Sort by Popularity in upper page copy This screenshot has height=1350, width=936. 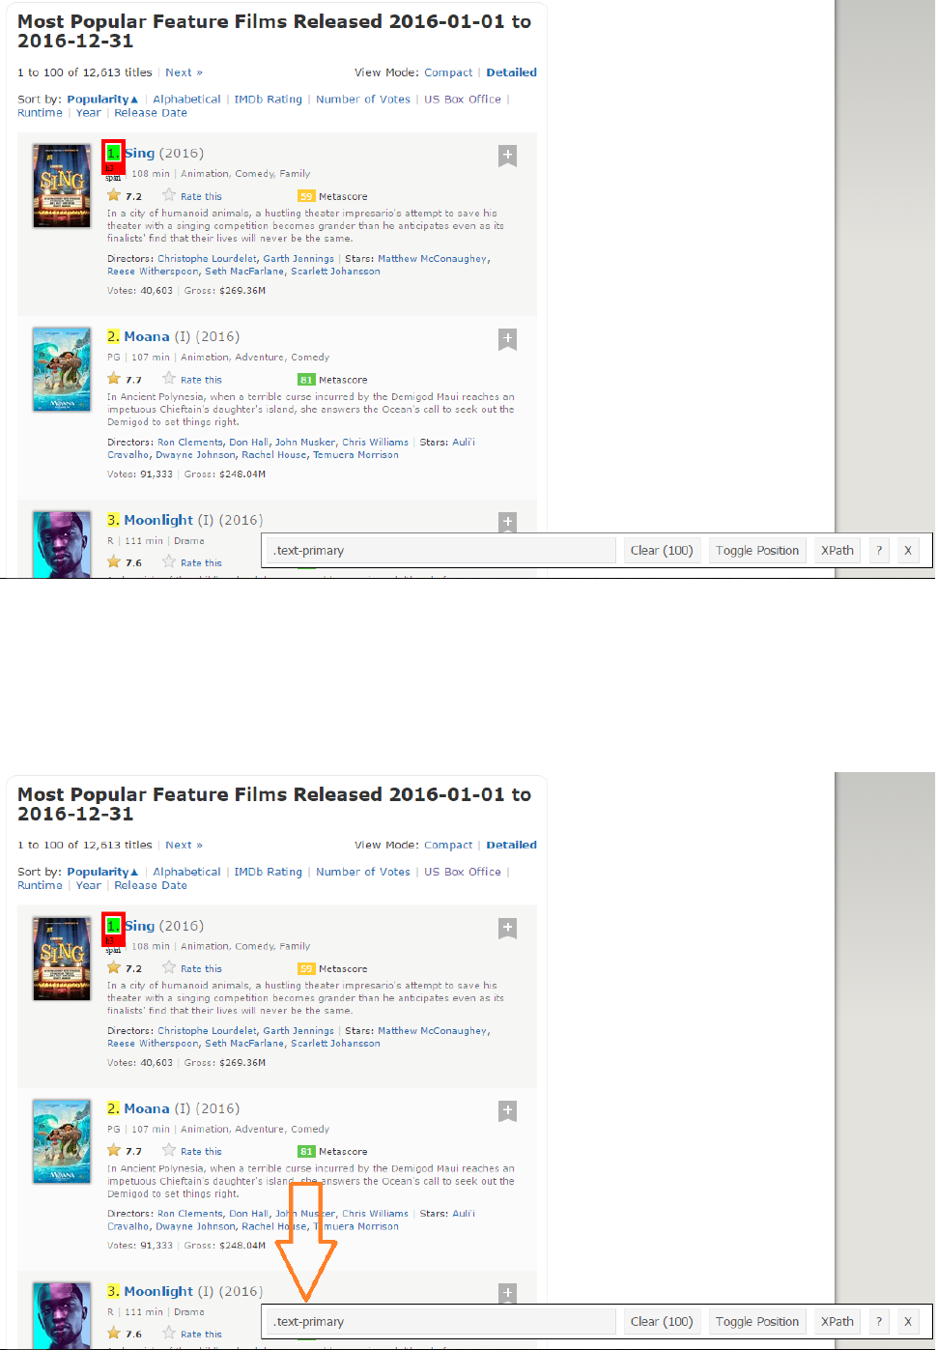point(101,100)
